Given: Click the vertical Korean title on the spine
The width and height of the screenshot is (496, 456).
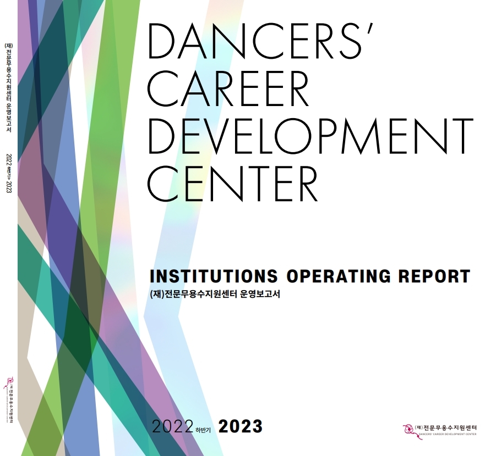Looking at the screenshot, I should tap(9, 87).
